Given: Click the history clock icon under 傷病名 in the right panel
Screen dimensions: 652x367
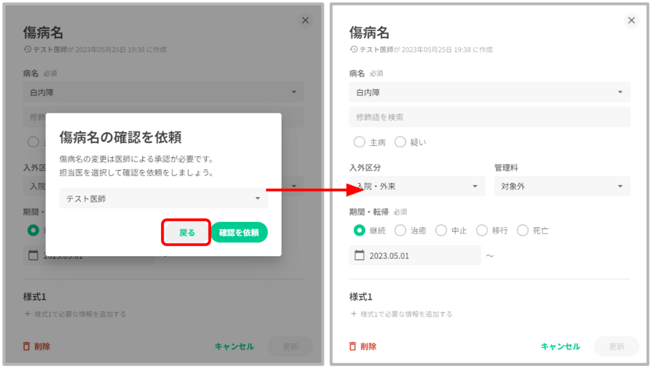Looking at the screenshot, I should 354,49.
